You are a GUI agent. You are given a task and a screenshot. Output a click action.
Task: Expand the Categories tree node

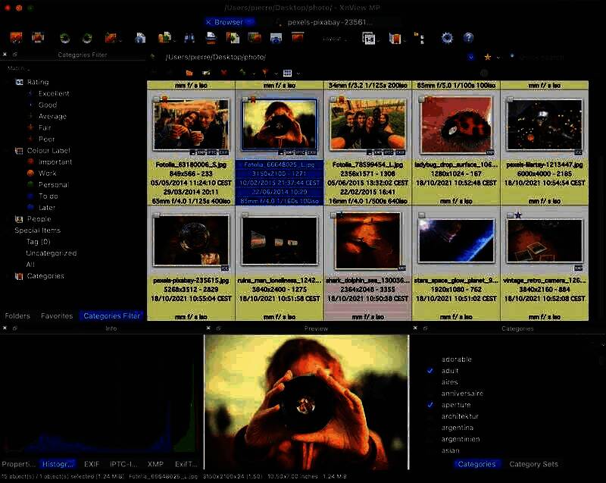pos(7,276)
